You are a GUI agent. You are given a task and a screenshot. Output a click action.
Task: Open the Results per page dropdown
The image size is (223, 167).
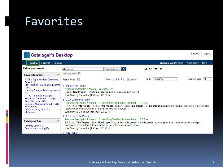pos(207,79)
